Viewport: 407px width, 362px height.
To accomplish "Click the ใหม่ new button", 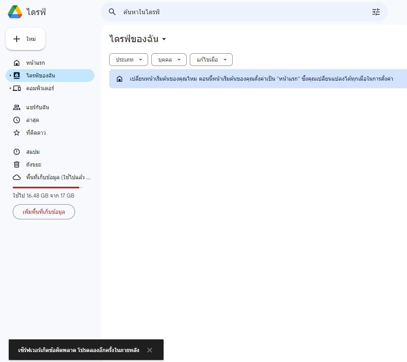I will click(x=25, y=39).
